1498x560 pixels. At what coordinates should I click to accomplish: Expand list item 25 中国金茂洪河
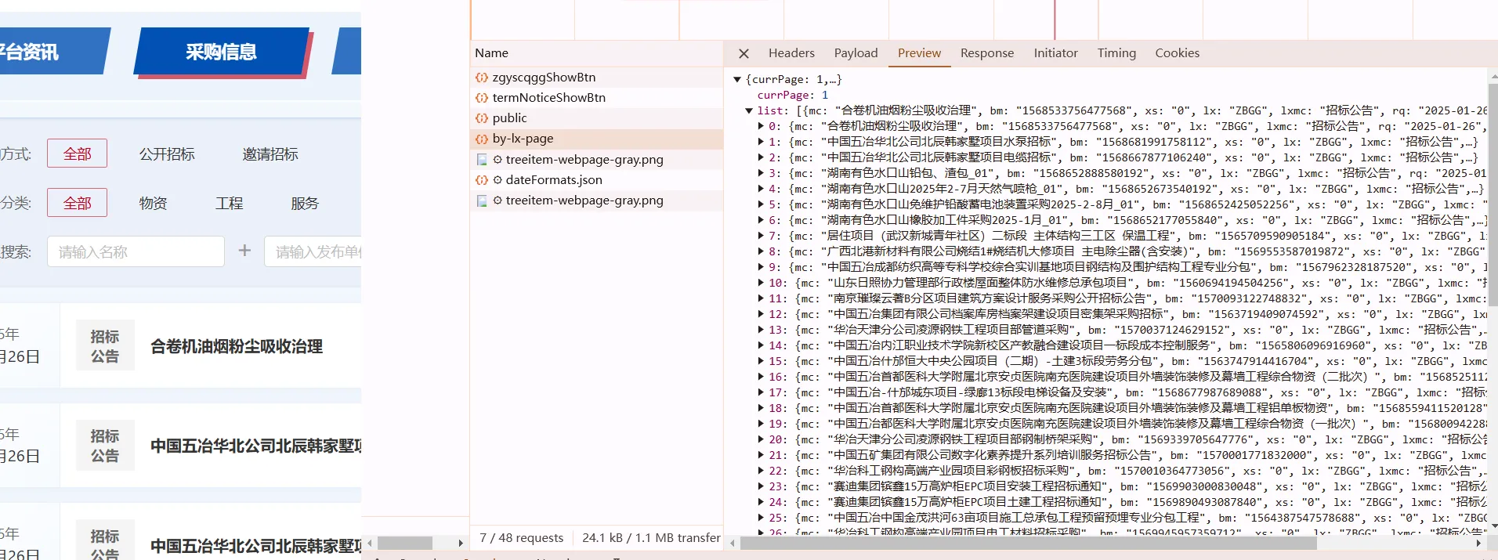pos(761,518)
